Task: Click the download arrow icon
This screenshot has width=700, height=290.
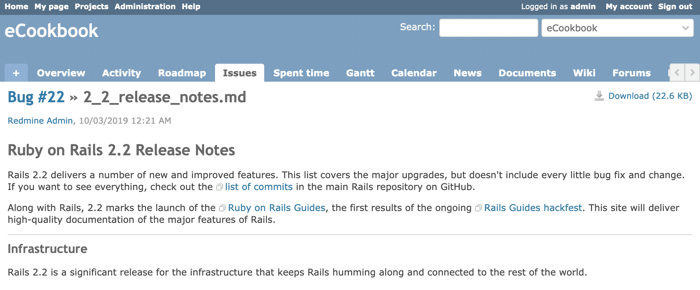Action: click(x=599, y=96)
